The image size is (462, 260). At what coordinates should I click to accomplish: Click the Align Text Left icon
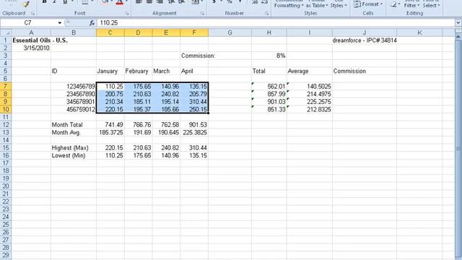(139, 2)
